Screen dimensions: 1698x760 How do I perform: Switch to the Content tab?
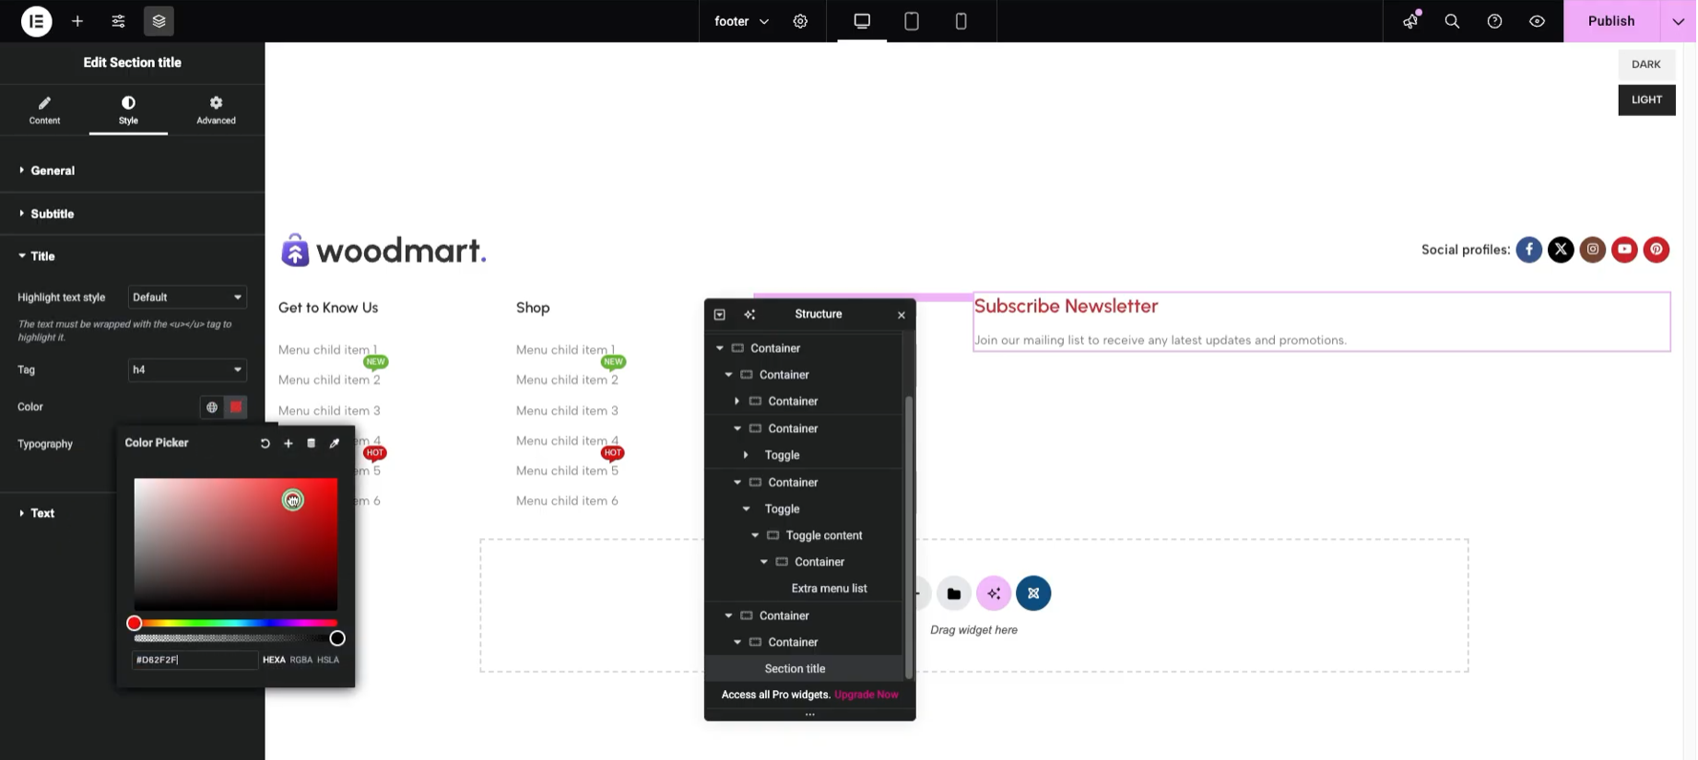point(44,110)
